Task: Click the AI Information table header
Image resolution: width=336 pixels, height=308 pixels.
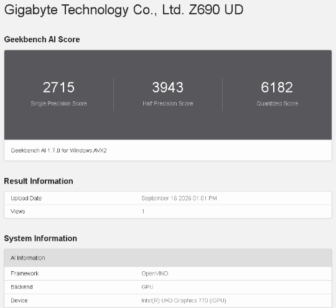Action: (x=168, y=258)
